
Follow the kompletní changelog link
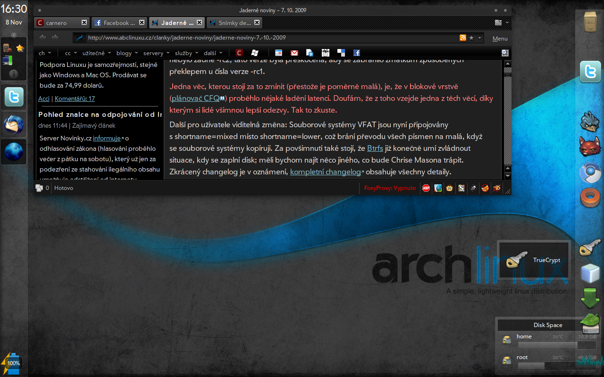[326, 172]
